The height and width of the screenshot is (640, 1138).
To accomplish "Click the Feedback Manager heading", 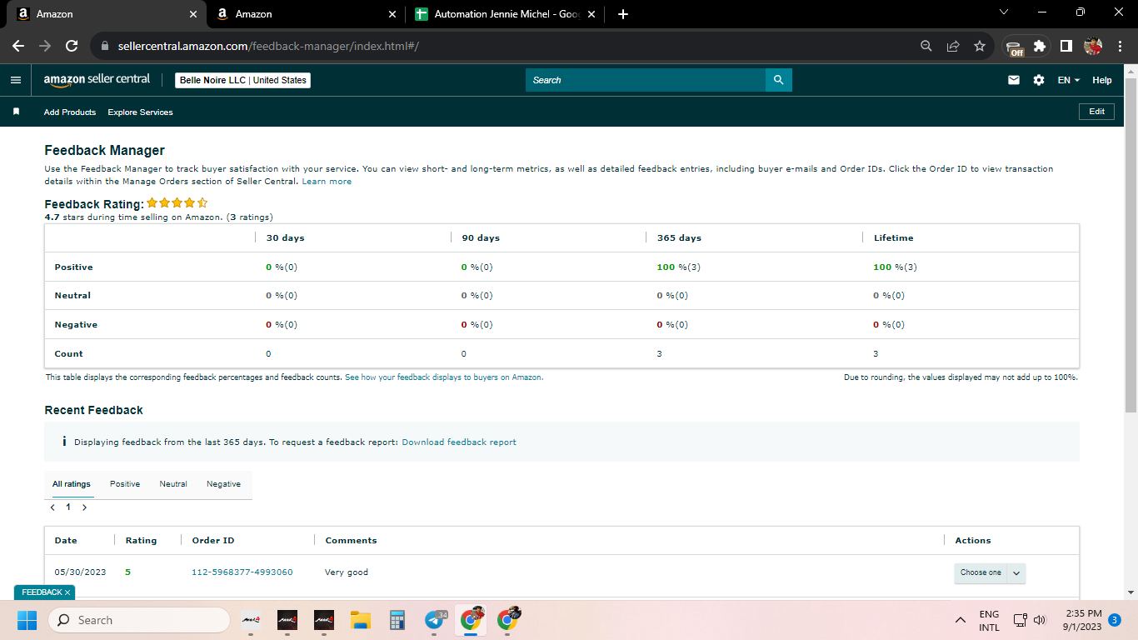I will (x=104, y=151).
